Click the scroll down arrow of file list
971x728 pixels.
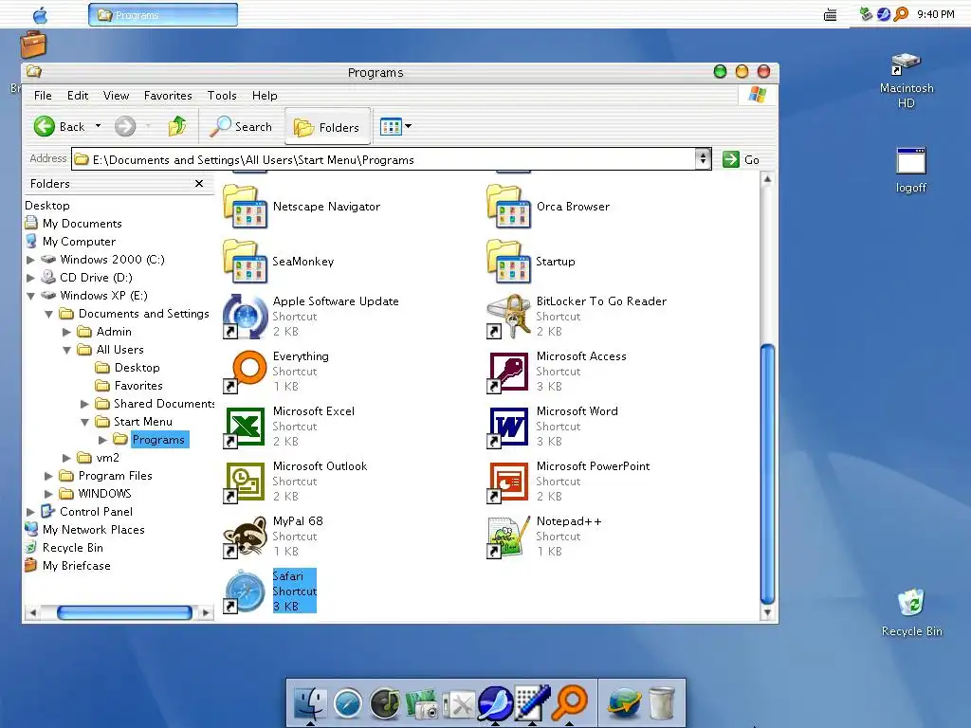767,613
